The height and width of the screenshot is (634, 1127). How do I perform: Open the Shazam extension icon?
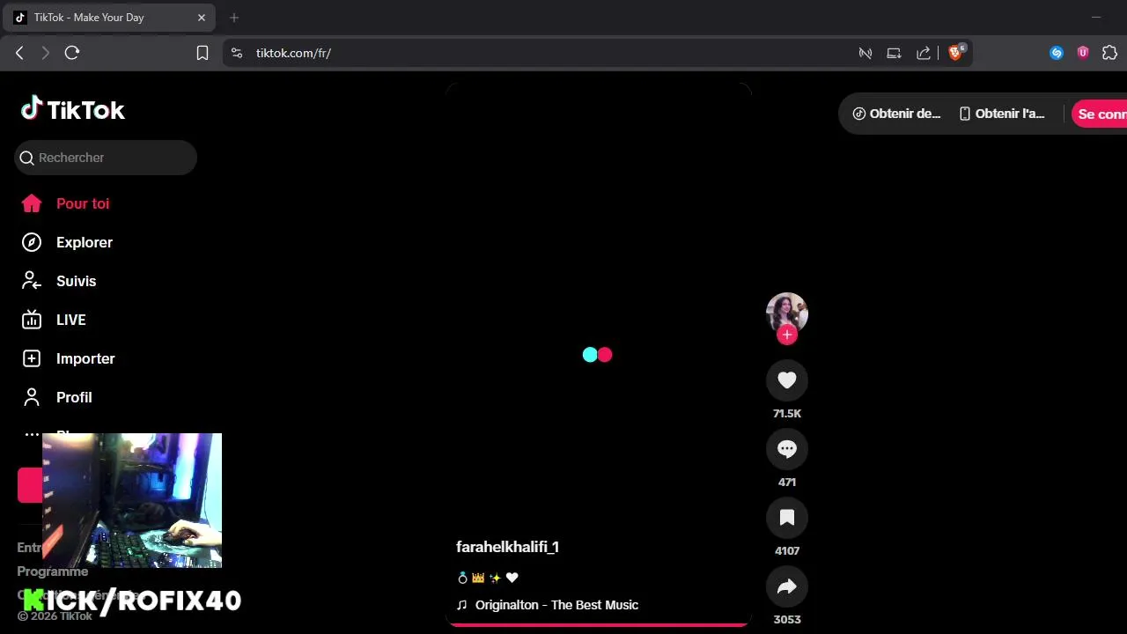1057,53
